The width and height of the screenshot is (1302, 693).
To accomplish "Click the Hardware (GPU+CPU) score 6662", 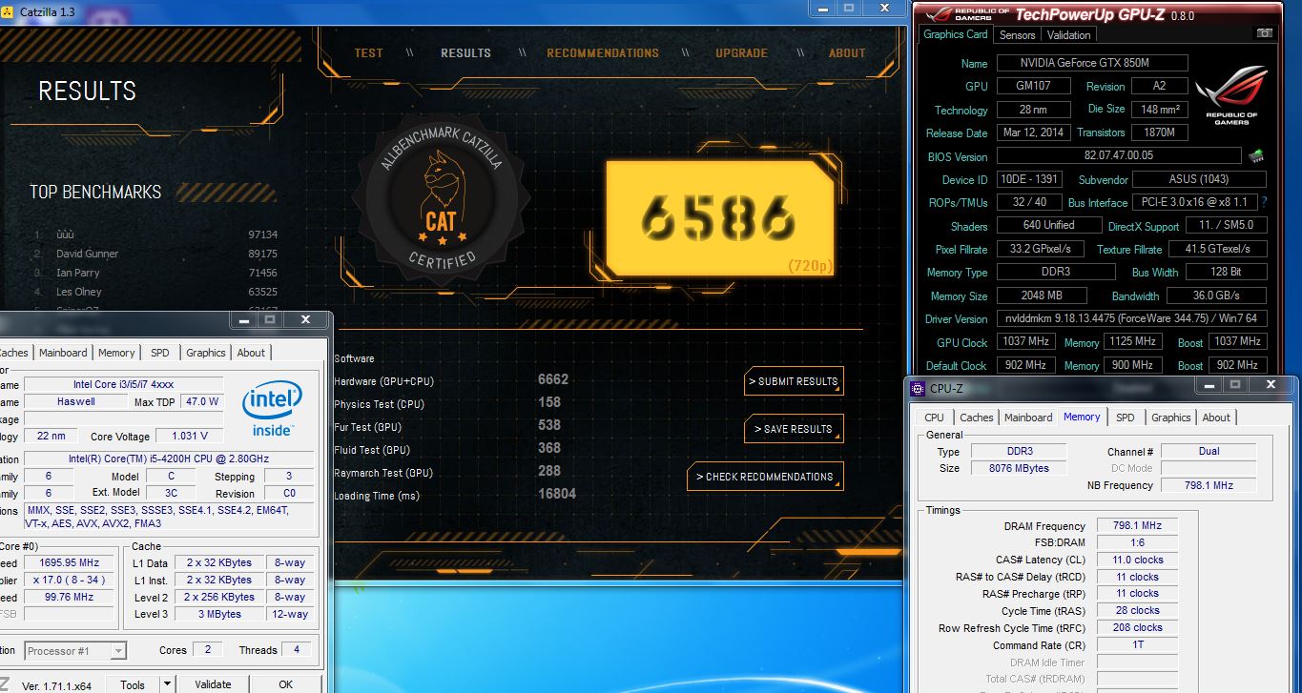I will click(553, 379).
